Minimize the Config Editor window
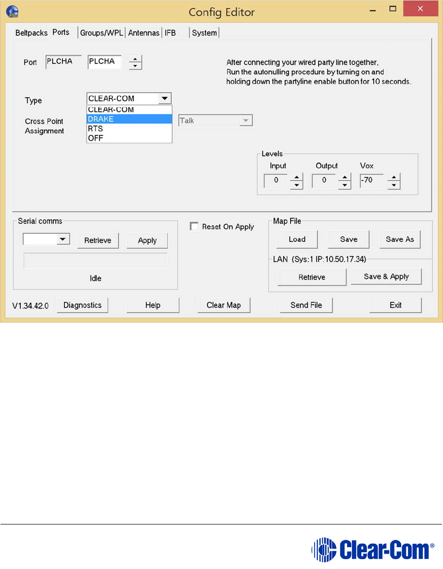This screenshot has width=443, height=569. pos(373,9)
